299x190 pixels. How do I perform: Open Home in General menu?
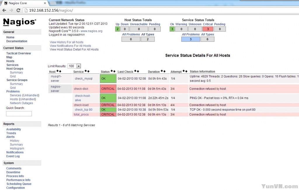tap(10, 37)
